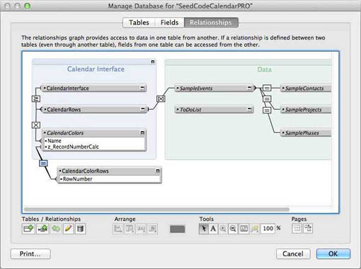Click the z_RecordNumberCalc field

coord(94,147)
